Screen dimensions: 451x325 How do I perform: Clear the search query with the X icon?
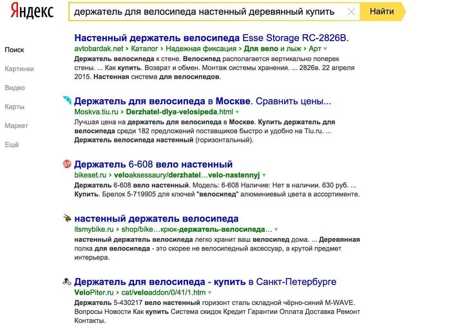(x=351, y=12)
